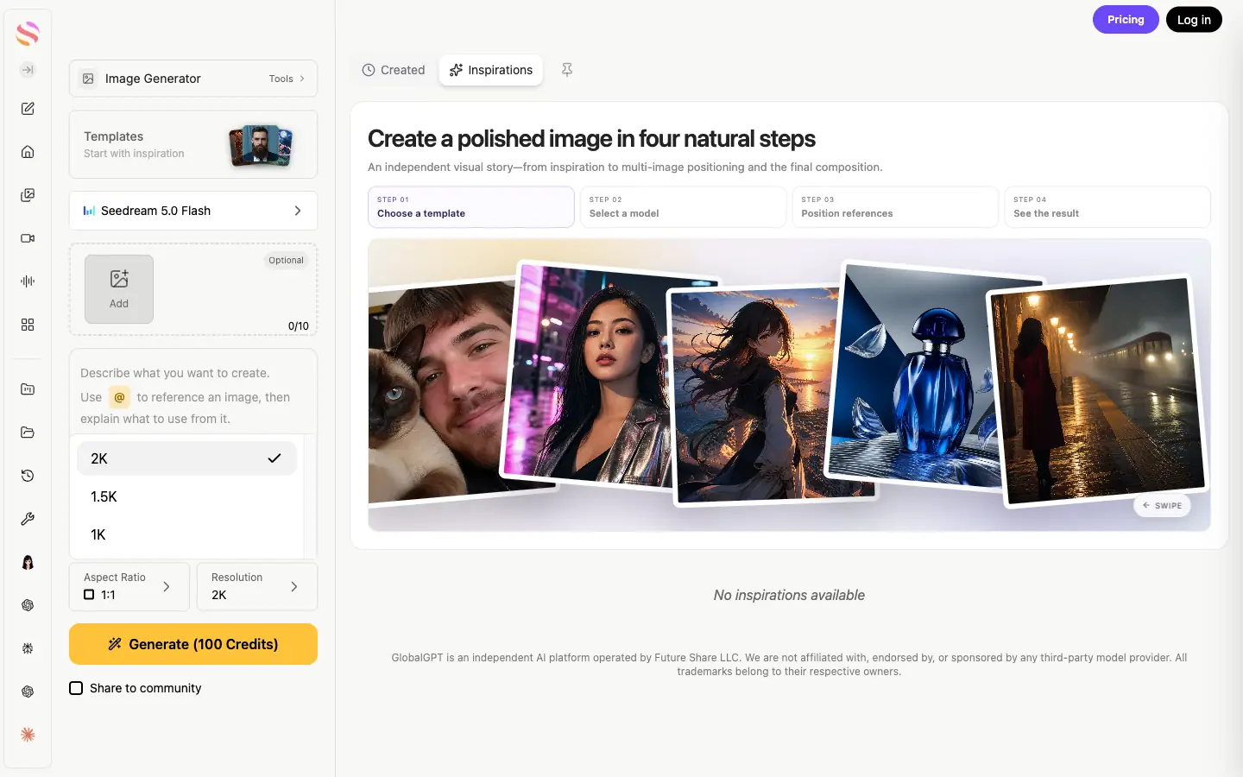The image size is (1243, 777).
Task: Open the audio waveform icon in sidebar
Action: click(x=28, y=281)
